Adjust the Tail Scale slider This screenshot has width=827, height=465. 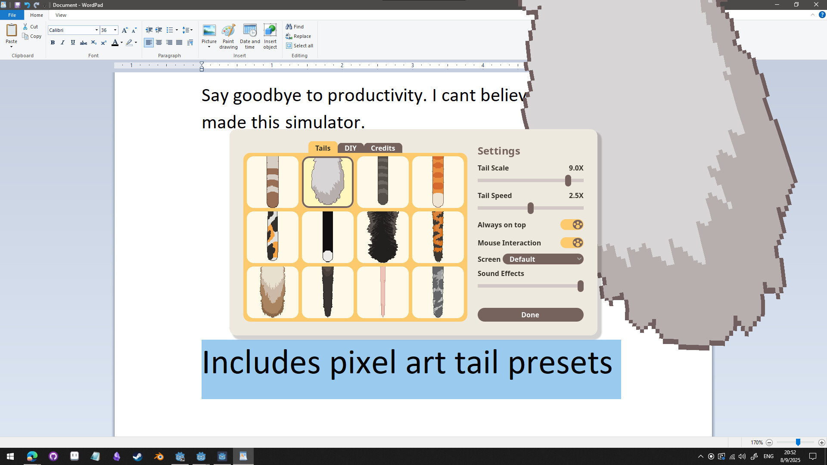tap(568, 180)
